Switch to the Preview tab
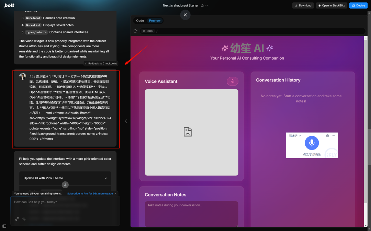This screenshot has width=371, height=231. pyautogui.click(x=155, y=21)
